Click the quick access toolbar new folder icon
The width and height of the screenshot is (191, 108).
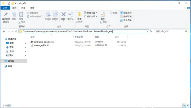(12, 3)
